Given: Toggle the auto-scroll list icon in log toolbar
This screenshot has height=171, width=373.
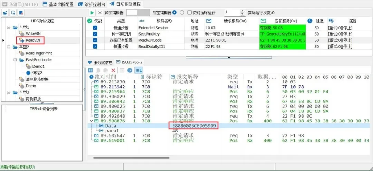Looking at the screenshot, I should [x=139, y=70].
